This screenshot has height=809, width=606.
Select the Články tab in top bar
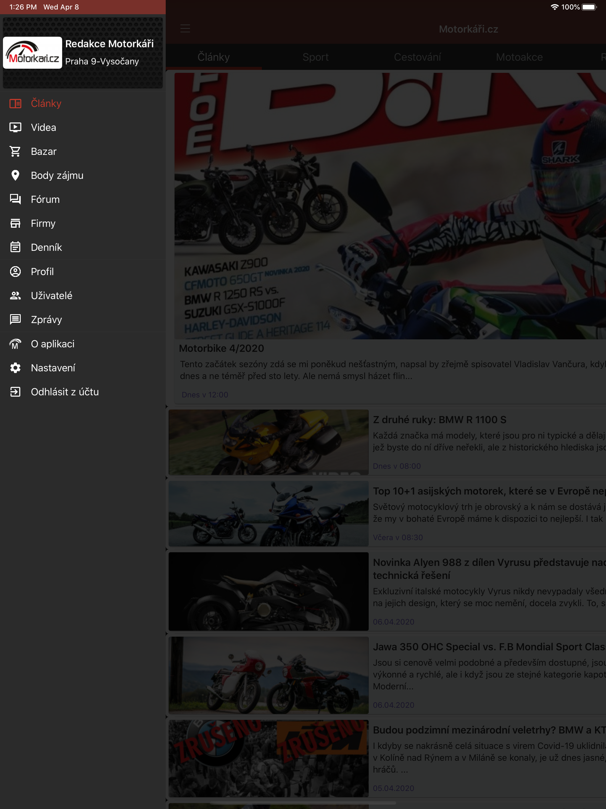(x=214, y=57)
